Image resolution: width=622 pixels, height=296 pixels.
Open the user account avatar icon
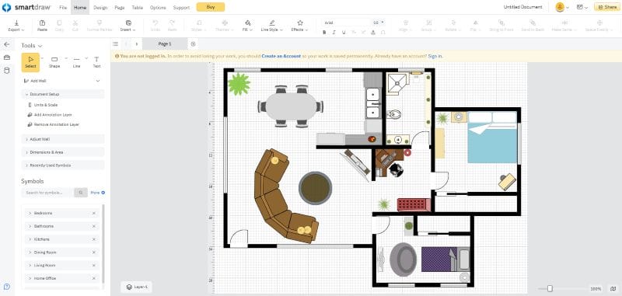560,7
